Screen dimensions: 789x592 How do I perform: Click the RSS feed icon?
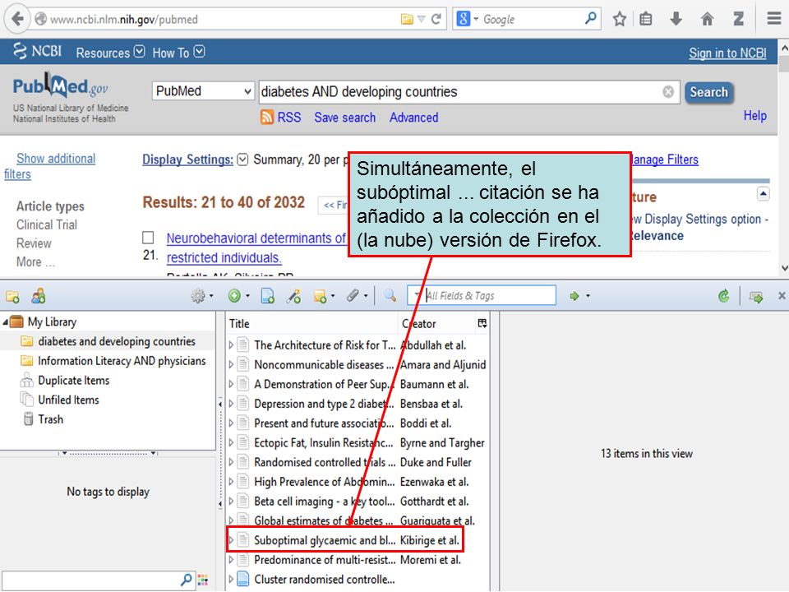pyautogui.click(x=266, y=117)
